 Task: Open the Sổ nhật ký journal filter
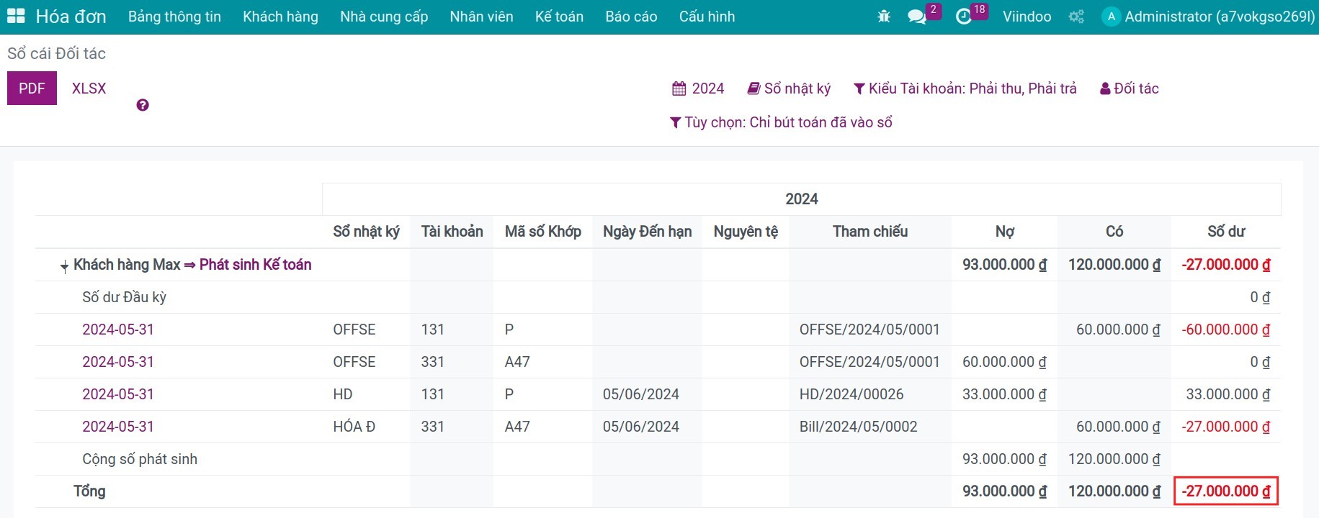(789, 88)
